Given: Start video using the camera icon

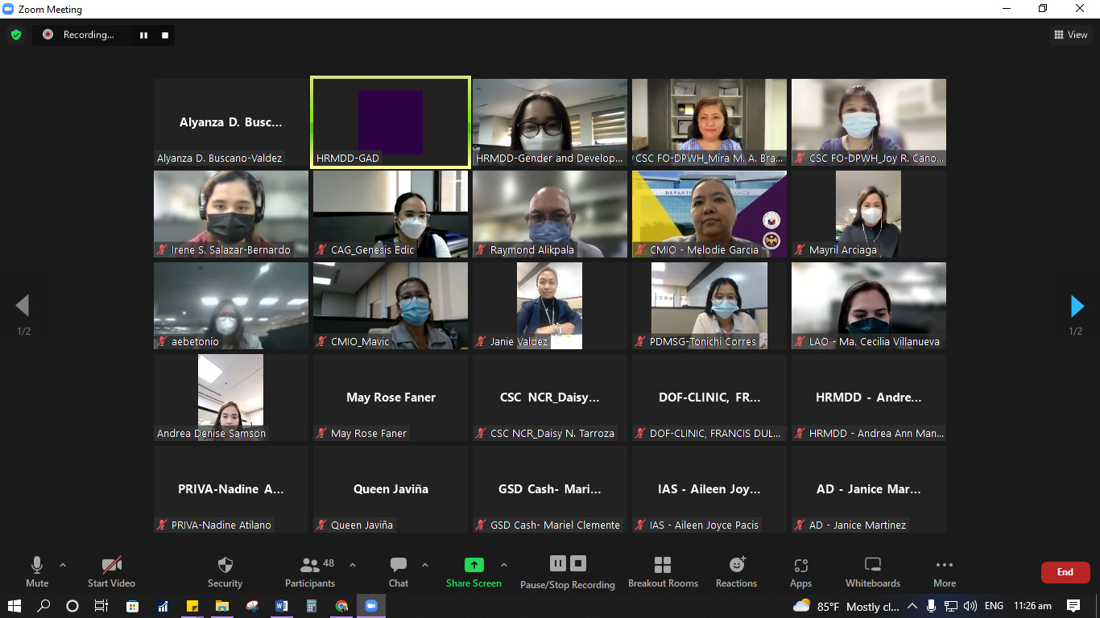Looking at the screenshot, I should click(111, 572).
